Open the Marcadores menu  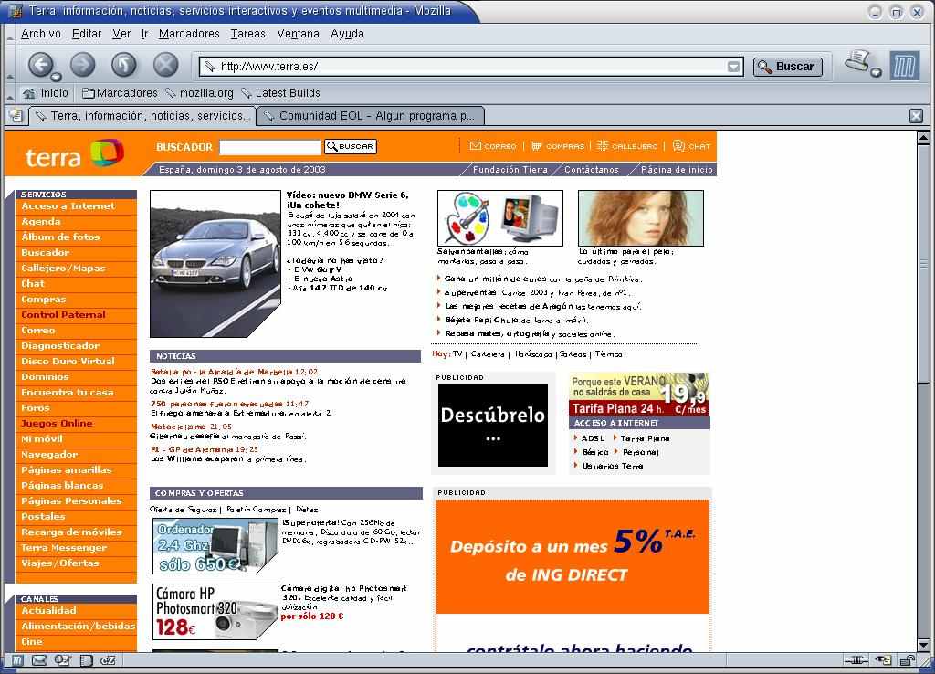(189, 34)
